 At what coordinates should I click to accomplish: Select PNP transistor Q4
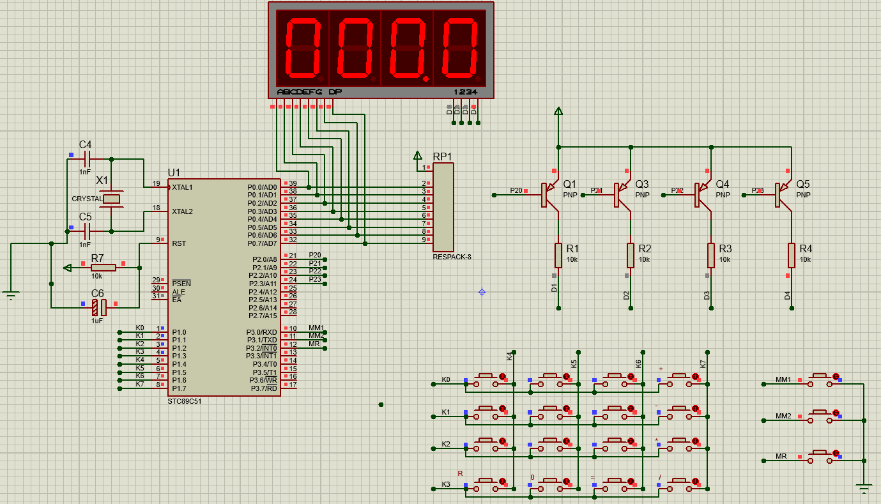click(x=703, y=195)
